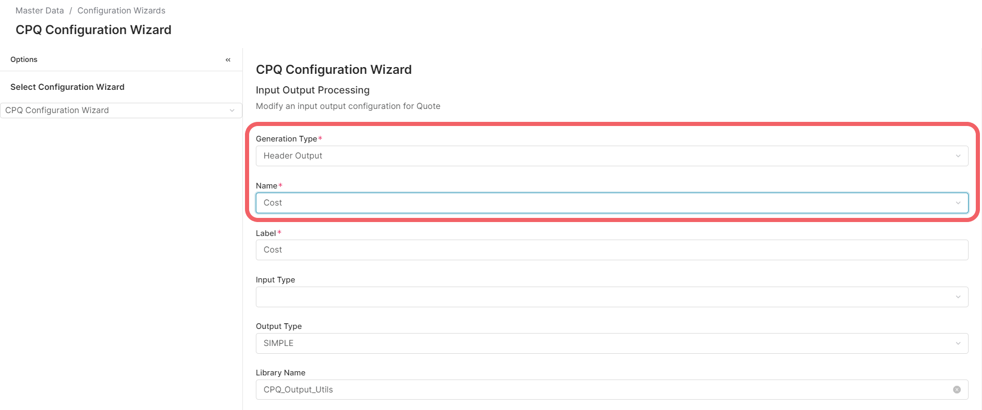Click the Input Type chevron arrow
The width and height of the screenshot is (982, 410).
pyautogui.click(x=958, y=297)
